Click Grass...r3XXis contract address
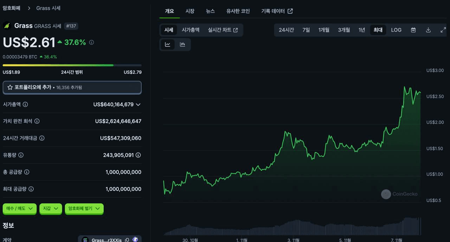450x242 pixels. coord(107,240)
